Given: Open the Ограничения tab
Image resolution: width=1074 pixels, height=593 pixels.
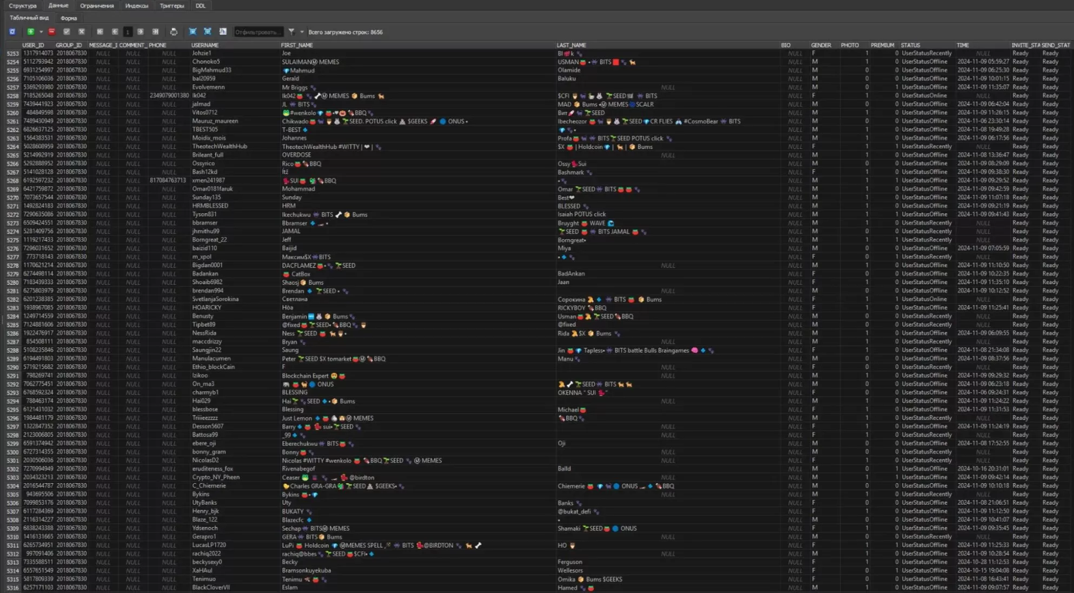Looking at the screenshot, I should 97,6.
